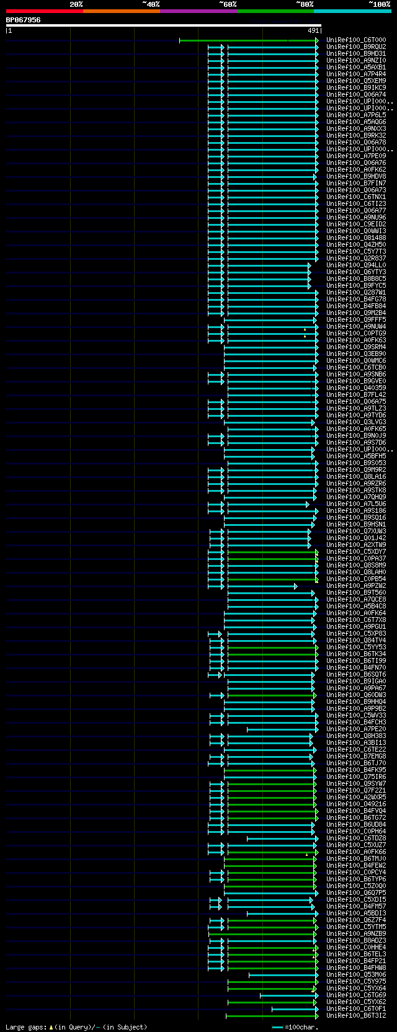Go to hit UniRef100_A5BDI3
Viewport: 397px width, 1032px height.
[x=356, y=914]
